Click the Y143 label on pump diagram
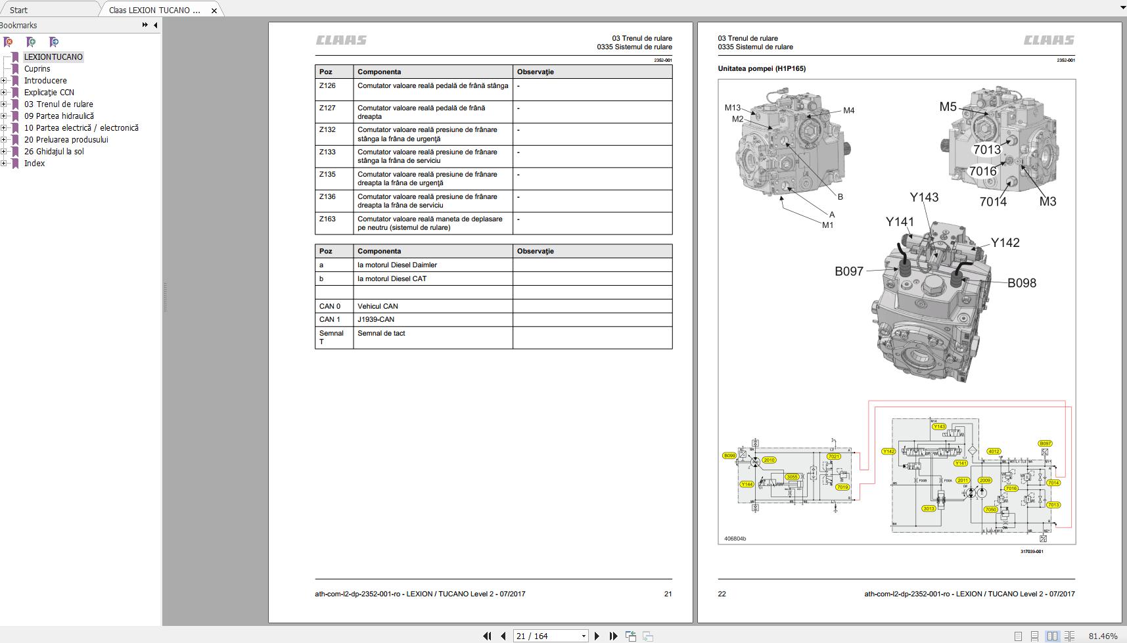Image resolution: width=1127 pixels, height=643 pixels. [924, 197]
